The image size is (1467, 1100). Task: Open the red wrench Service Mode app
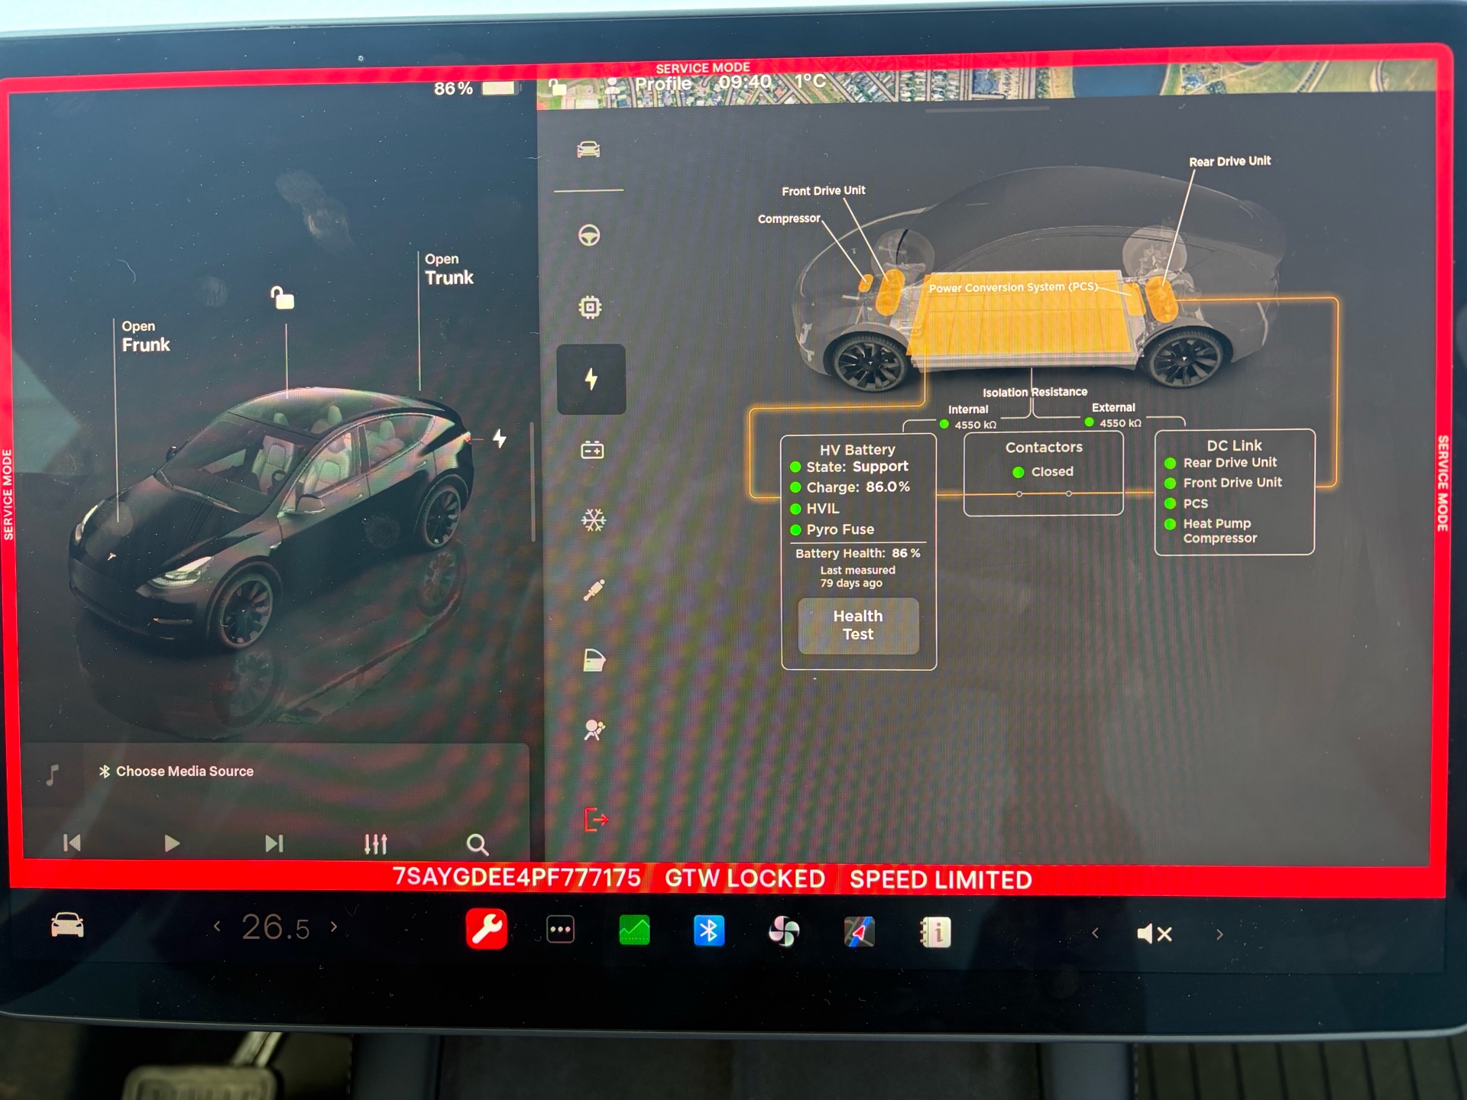pyautogui.click(x=487, y=930)
